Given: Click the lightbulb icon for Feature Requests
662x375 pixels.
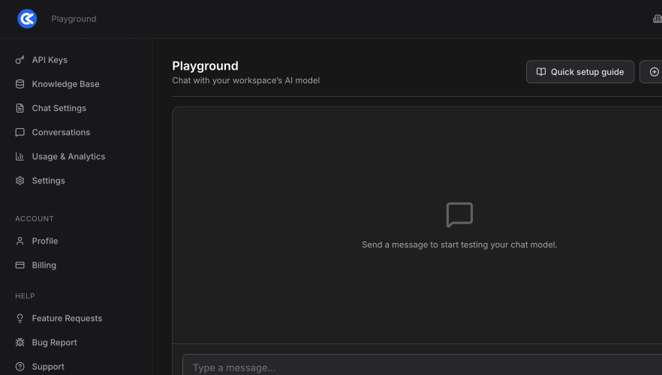Looking at the screenshot, I should 20,319.
